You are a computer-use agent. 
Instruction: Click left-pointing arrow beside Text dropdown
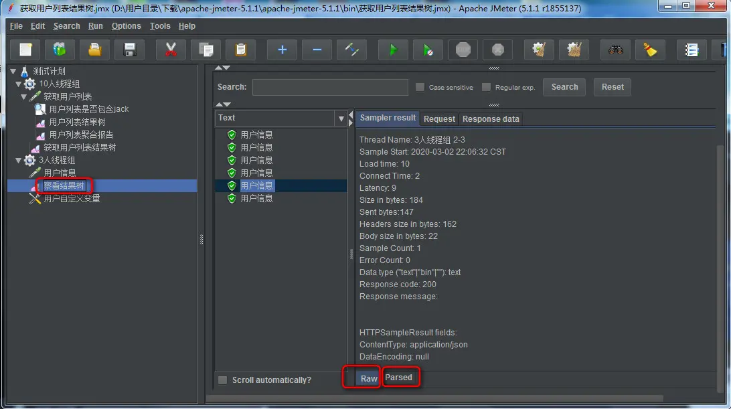(x=351, y=114)
